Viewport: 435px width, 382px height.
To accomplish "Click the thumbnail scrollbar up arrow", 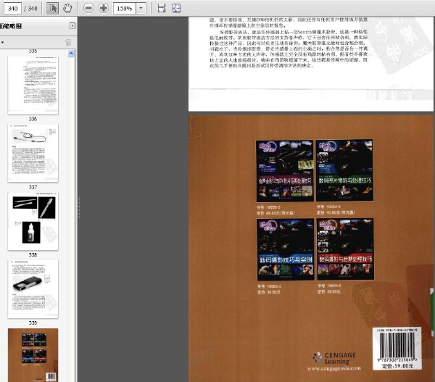I will coord(71,53).
